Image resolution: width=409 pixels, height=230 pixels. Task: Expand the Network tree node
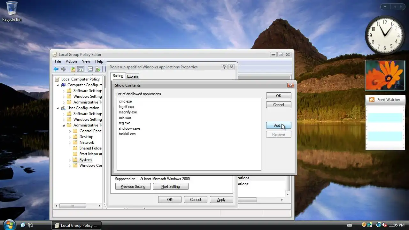70,143
